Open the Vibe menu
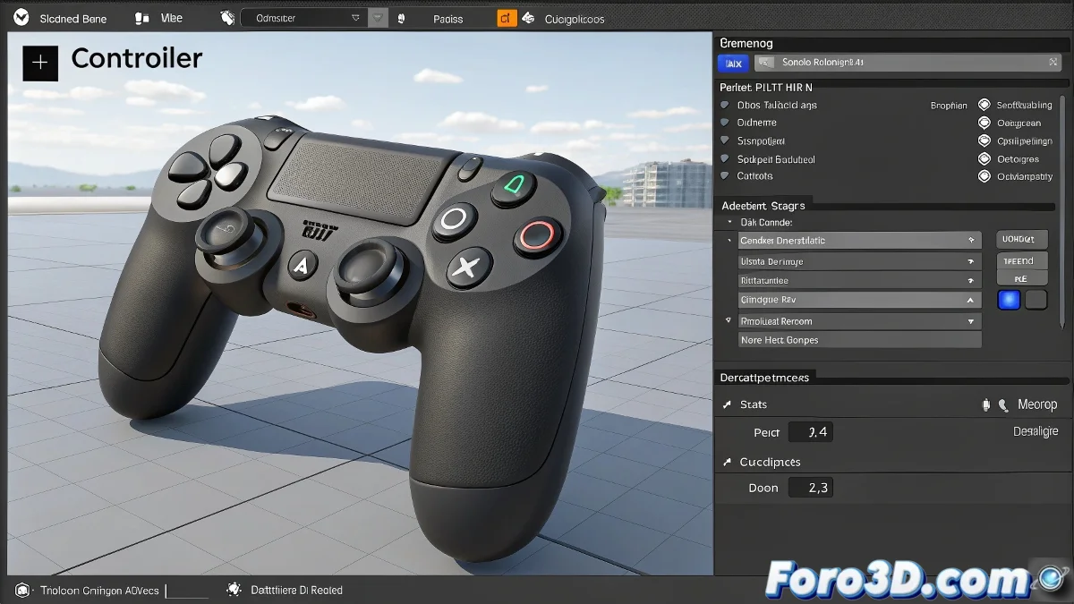The height and width of the screenshot is (604, 1074). coord(171,18)
